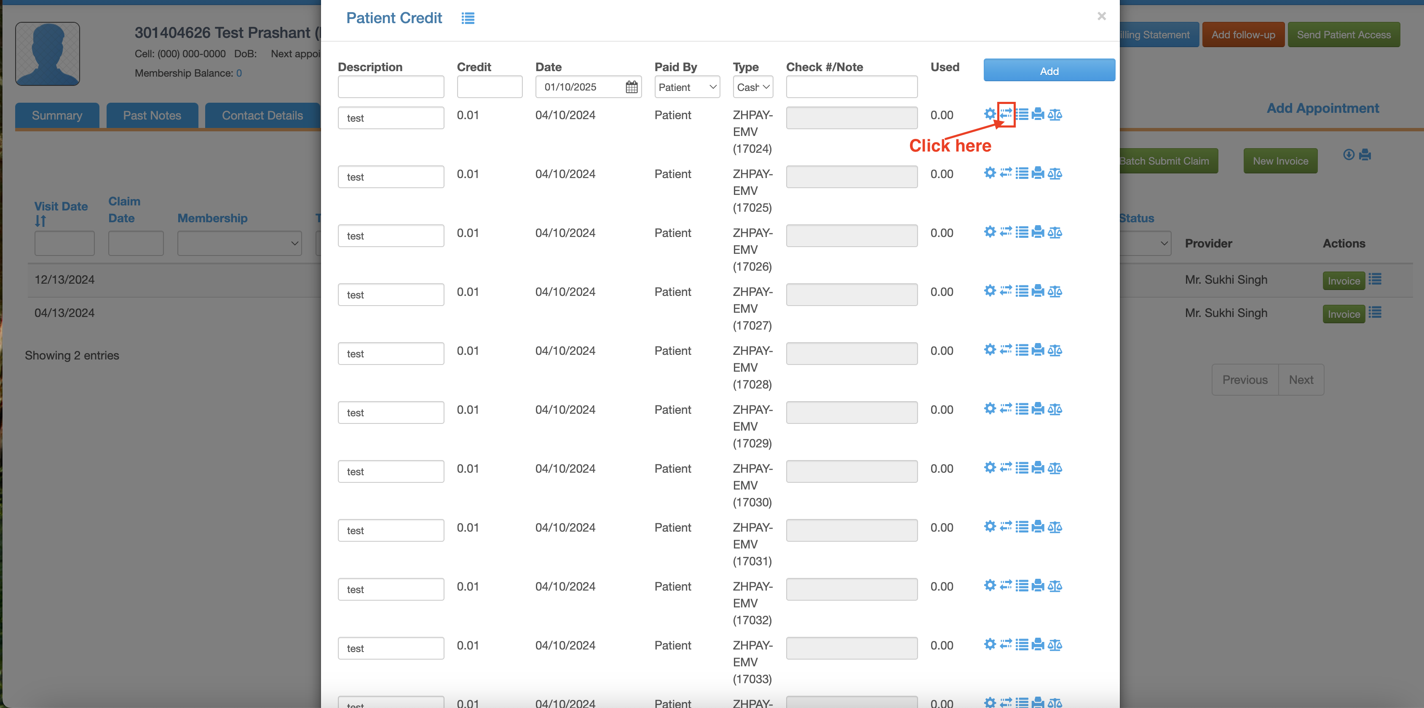Go to Next page
This screenshot has width=1424, height=708.
point(1301,379)
